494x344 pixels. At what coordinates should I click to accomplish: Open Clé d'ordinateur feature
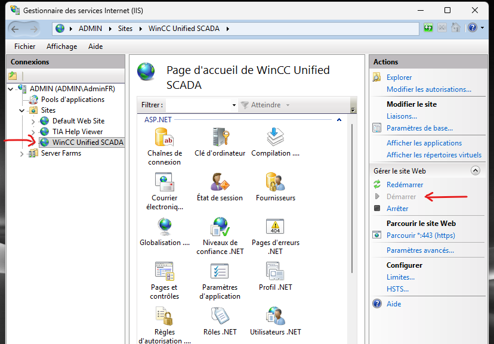(x=220, y=142)
